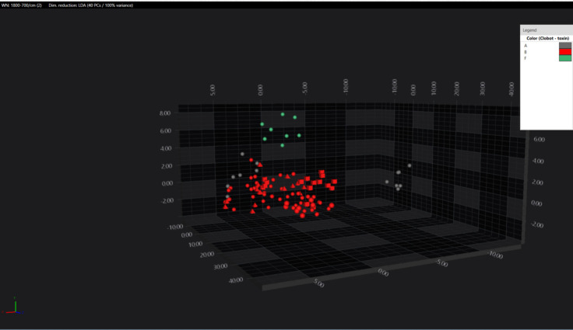The width and height of the screenshot is (573, 330).
Task: Select the rightmost red square data point
Action: coord(334,181)
